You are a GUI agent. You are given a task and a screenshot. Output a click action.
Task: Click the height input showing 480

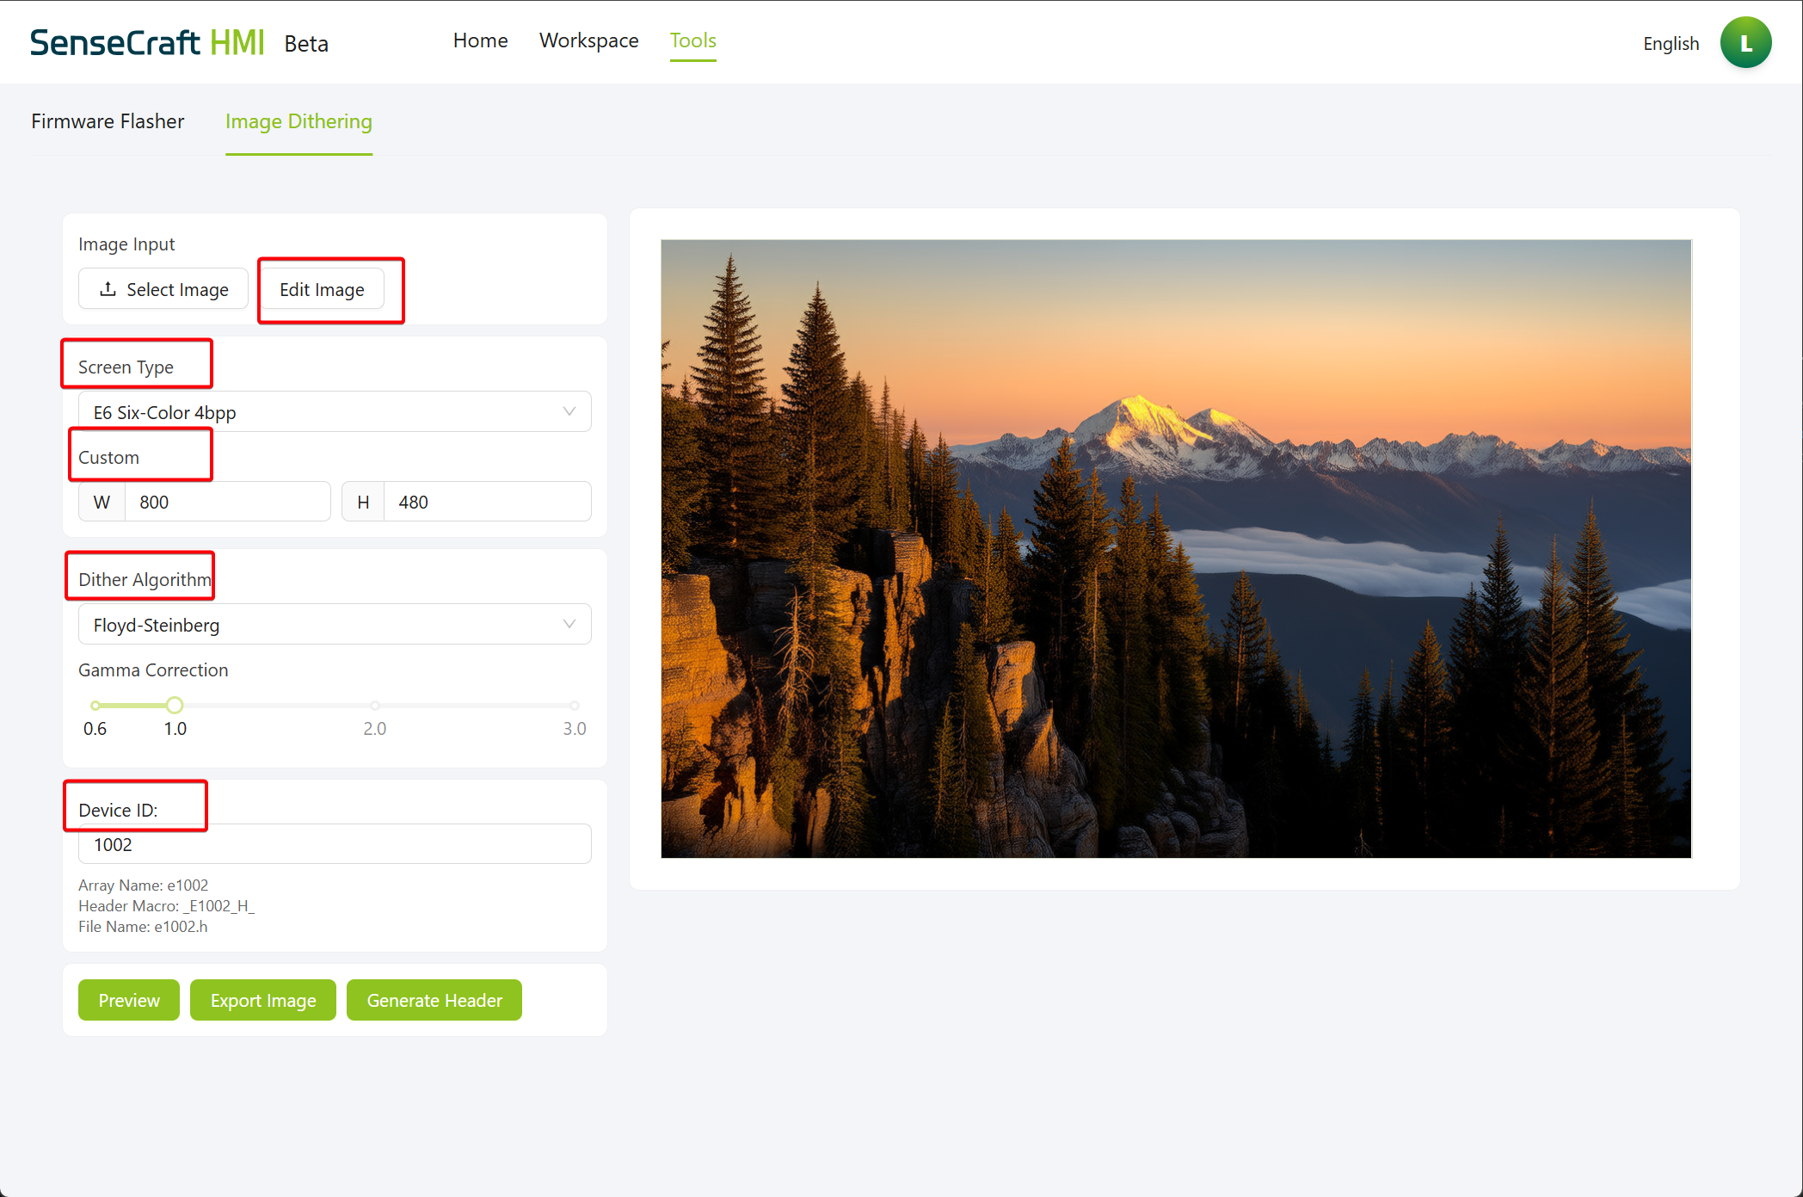coord(487,502)
